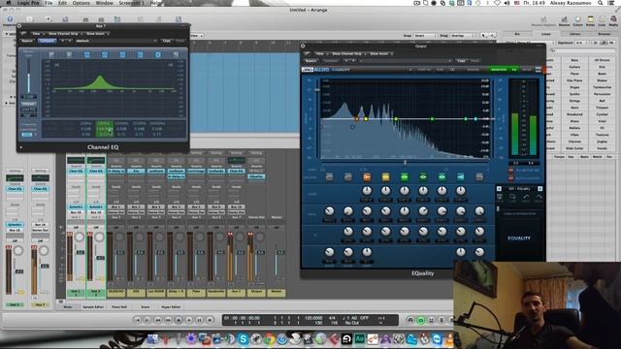Image resolution: width=621 pixels, height=349 pixels.
Task: Switch to the Sample Editor tab
Action: pos(93,307)
